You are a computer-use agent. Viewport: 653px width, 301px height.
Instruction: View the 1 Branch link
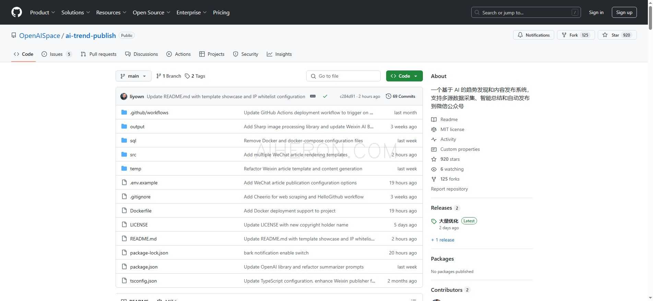[169, 76]
